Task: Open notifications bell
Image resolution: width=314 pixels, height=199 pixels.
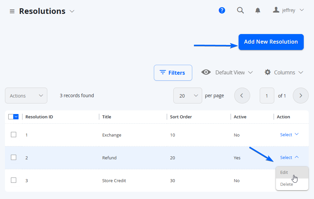Action: 258,10
